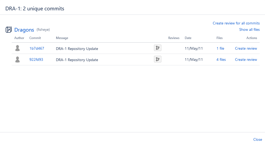The height and width of the screenshot is (145, 265).
Task: Open commit 1b7d467
Action: [37, 49]
